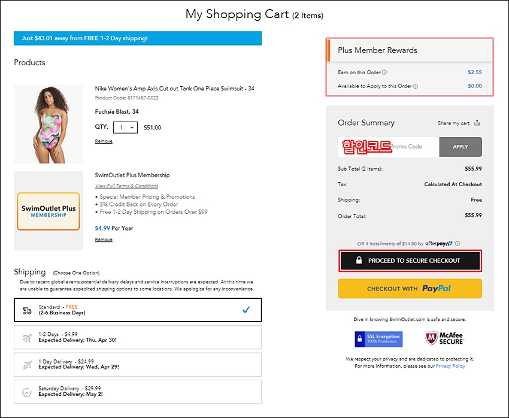
Task: Open View Full Terms & Conditions link
Action: 126,186
